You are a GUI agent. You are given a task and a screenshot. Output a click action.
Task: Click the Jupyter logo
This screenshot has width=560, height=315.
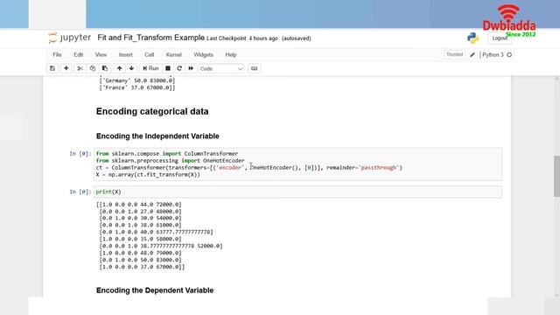(70, 38)
